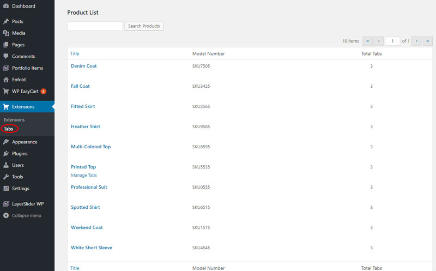Click the current page number field
The width and height of the screenshot is (436, 271).
pyautogui.click(x=392, y=41)
